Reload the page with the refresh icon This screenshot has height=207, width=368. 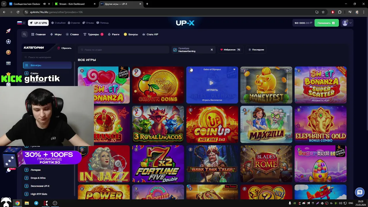(18, 12)
